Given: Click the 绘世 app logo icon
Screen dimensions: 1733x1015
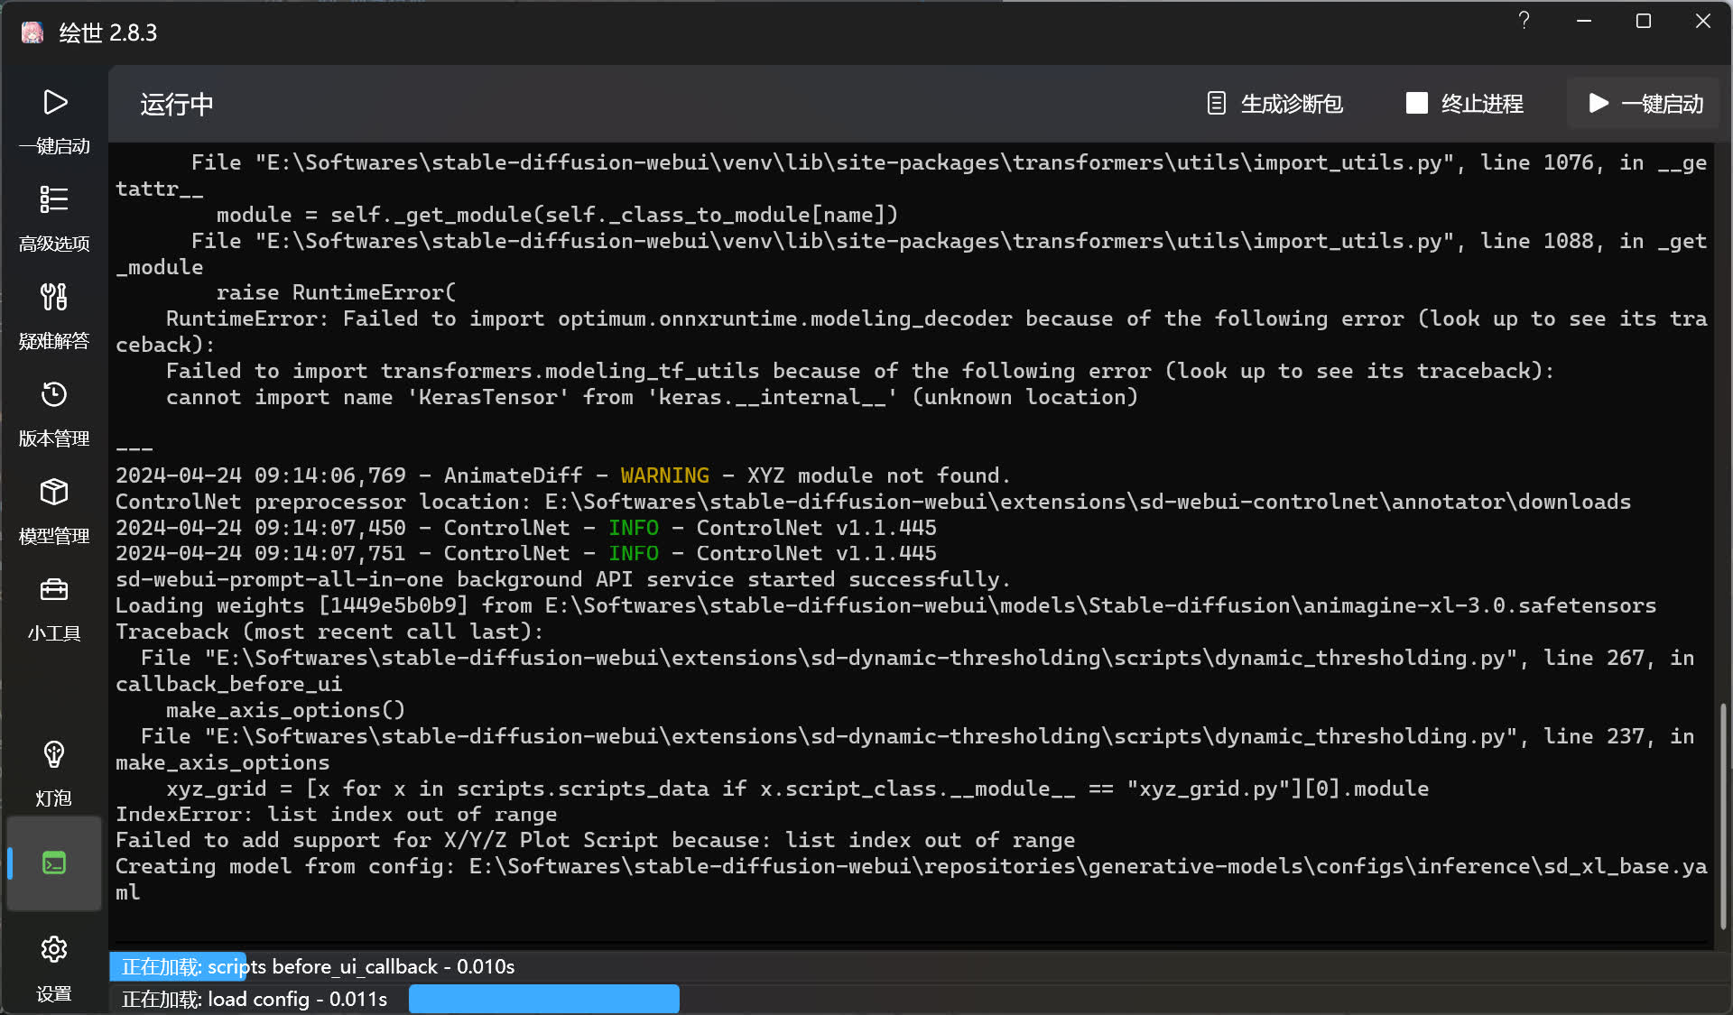Looking at the screenshot, I should click(32, 32).
